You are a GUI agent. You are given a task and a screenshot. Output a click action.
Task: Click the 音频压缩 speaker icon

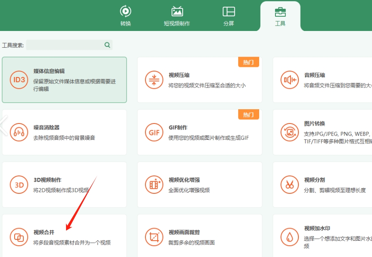point(289,80)
